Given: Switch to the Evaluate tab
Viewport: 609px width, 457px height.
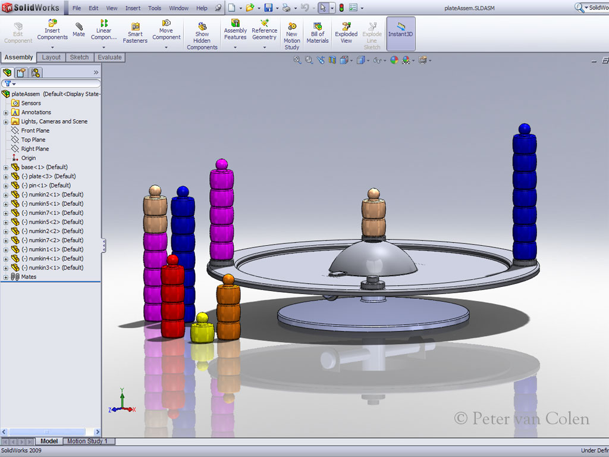Looking at the screenshot, I should coord(109,58).
